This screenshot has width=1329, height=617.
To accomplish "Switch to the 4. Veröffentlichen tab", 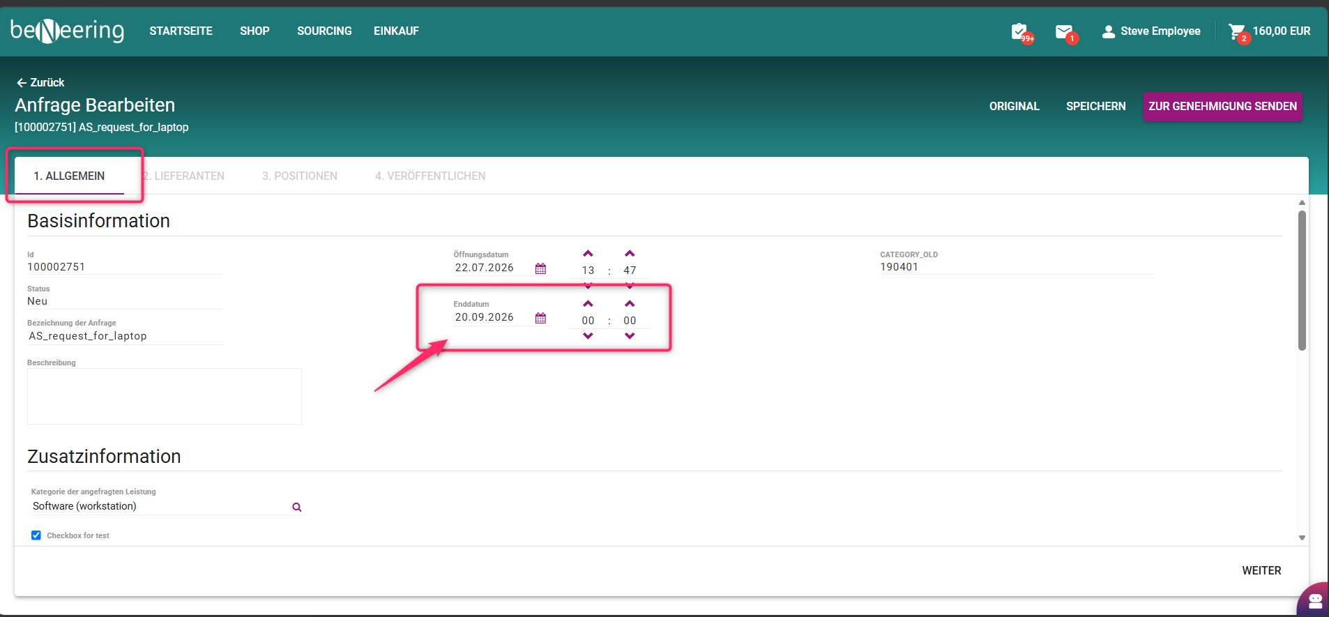I will (x=430, y=176).
